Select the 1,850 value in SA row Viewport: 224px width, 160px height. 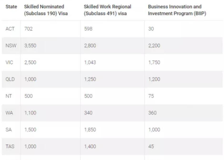click(90, 130)
